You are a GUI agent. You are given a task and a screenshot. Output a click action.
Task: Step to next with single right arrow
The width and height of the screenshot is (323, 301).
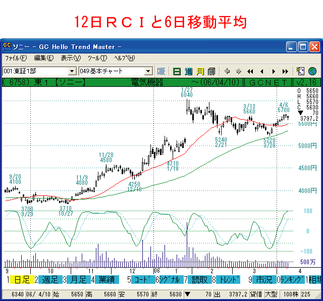pyautogui.click(x=274, y=72)
